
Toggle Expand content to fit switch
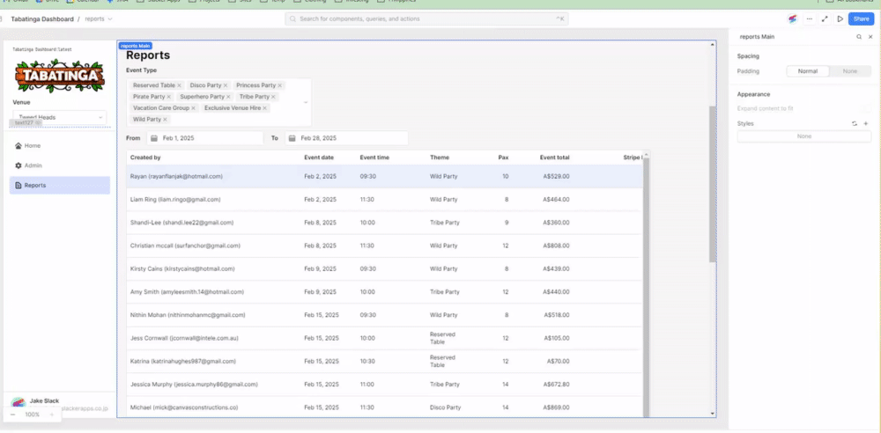point(866,108)
